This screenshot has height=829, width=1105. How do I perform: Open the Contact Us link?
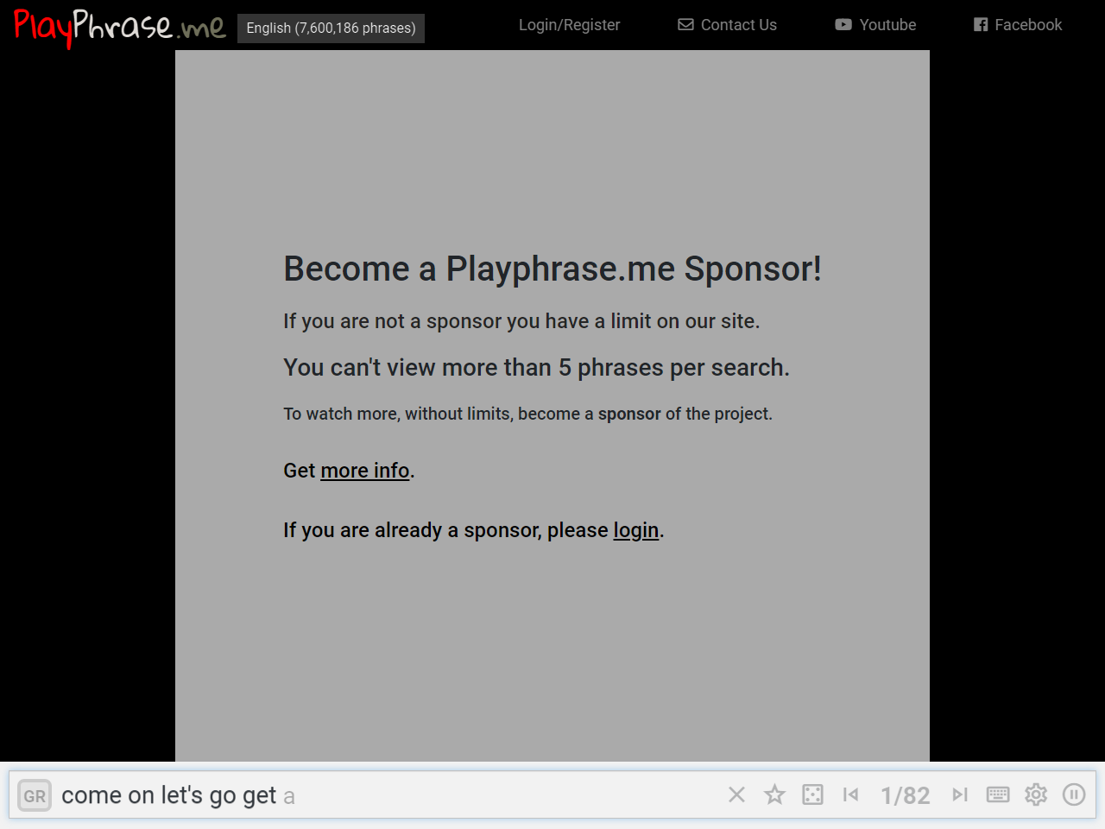pyautogui.click(x=727, y=25)
